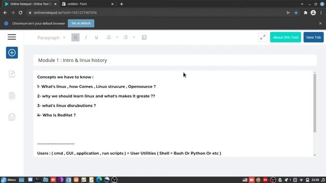Open the Paragraph style dropdown
The width and height of the screenshot is (326, 183).
click(x=51, y=38)
